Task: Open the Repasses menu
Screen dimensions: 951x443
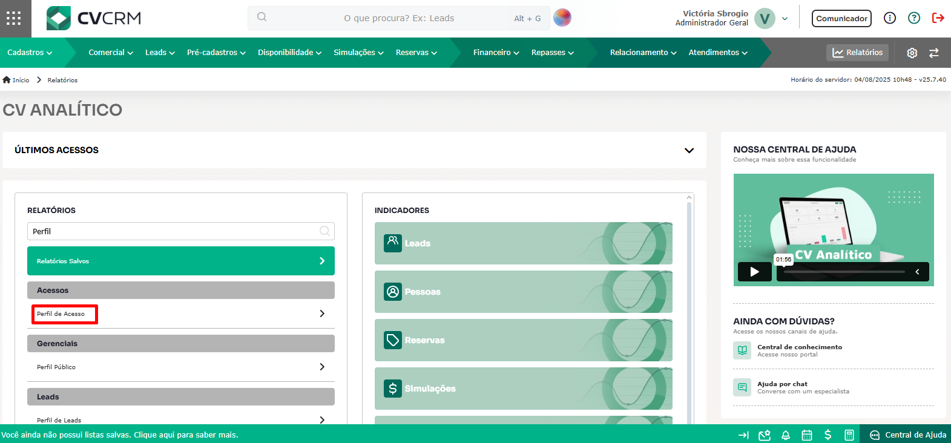Action: click(553, 53)
